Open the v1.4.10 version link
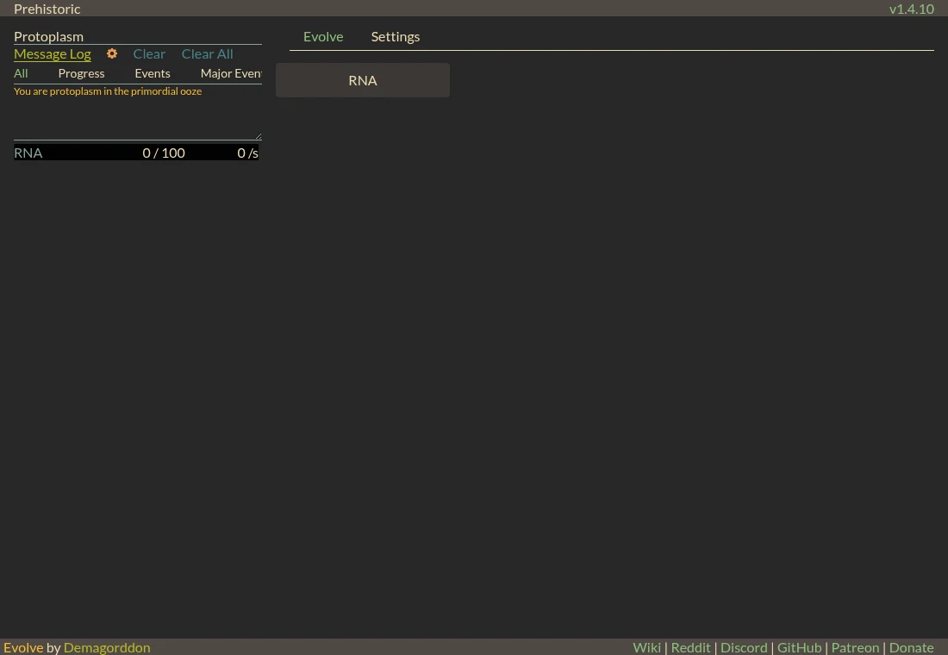Image resolution: width=948 pixels, height=655 pixels. point(912,9)
